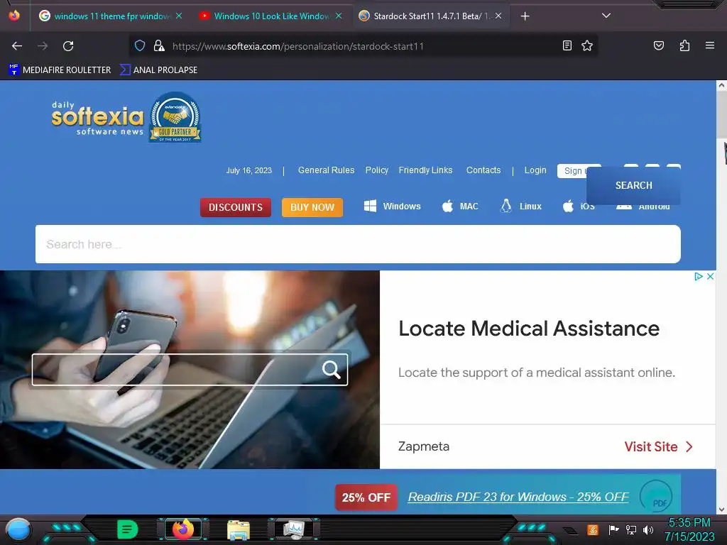Show hidden tray icons arrow
727x545 pixels.
coord(570,531)
